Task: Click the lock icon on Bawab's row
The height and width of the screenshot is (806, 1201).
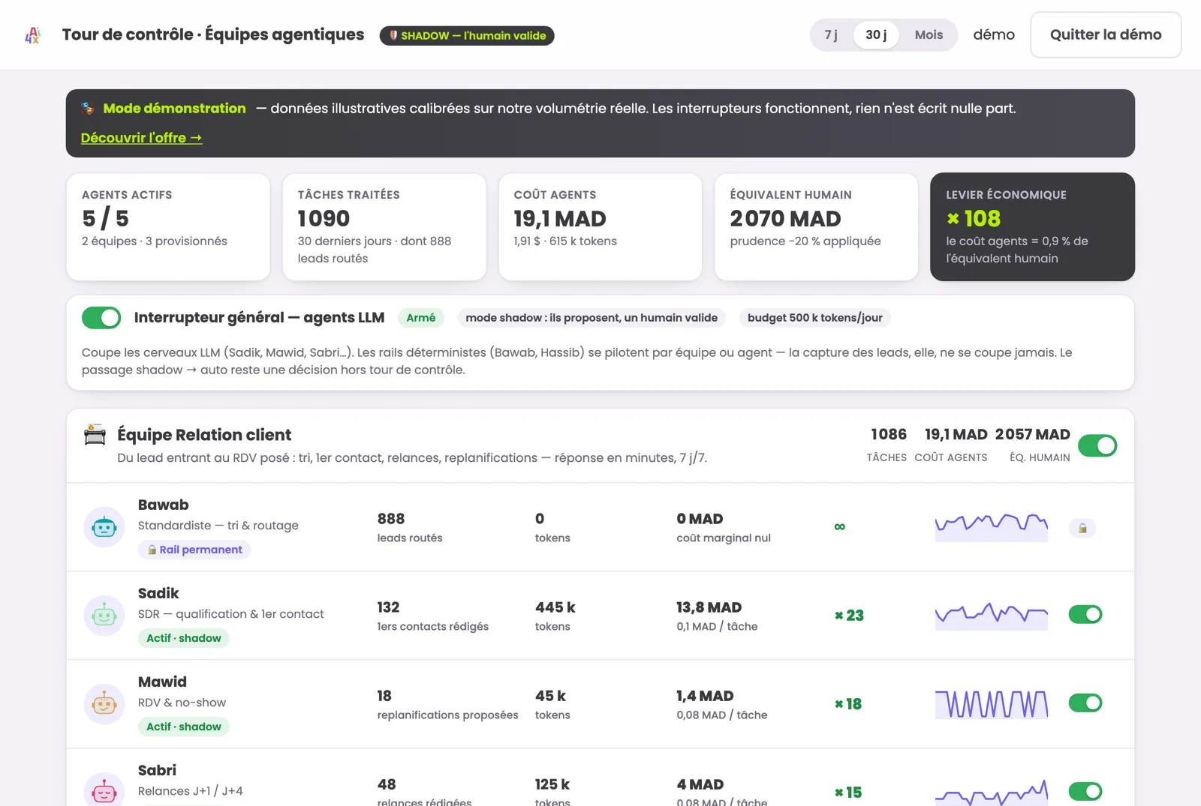Action: [1082, 528]
